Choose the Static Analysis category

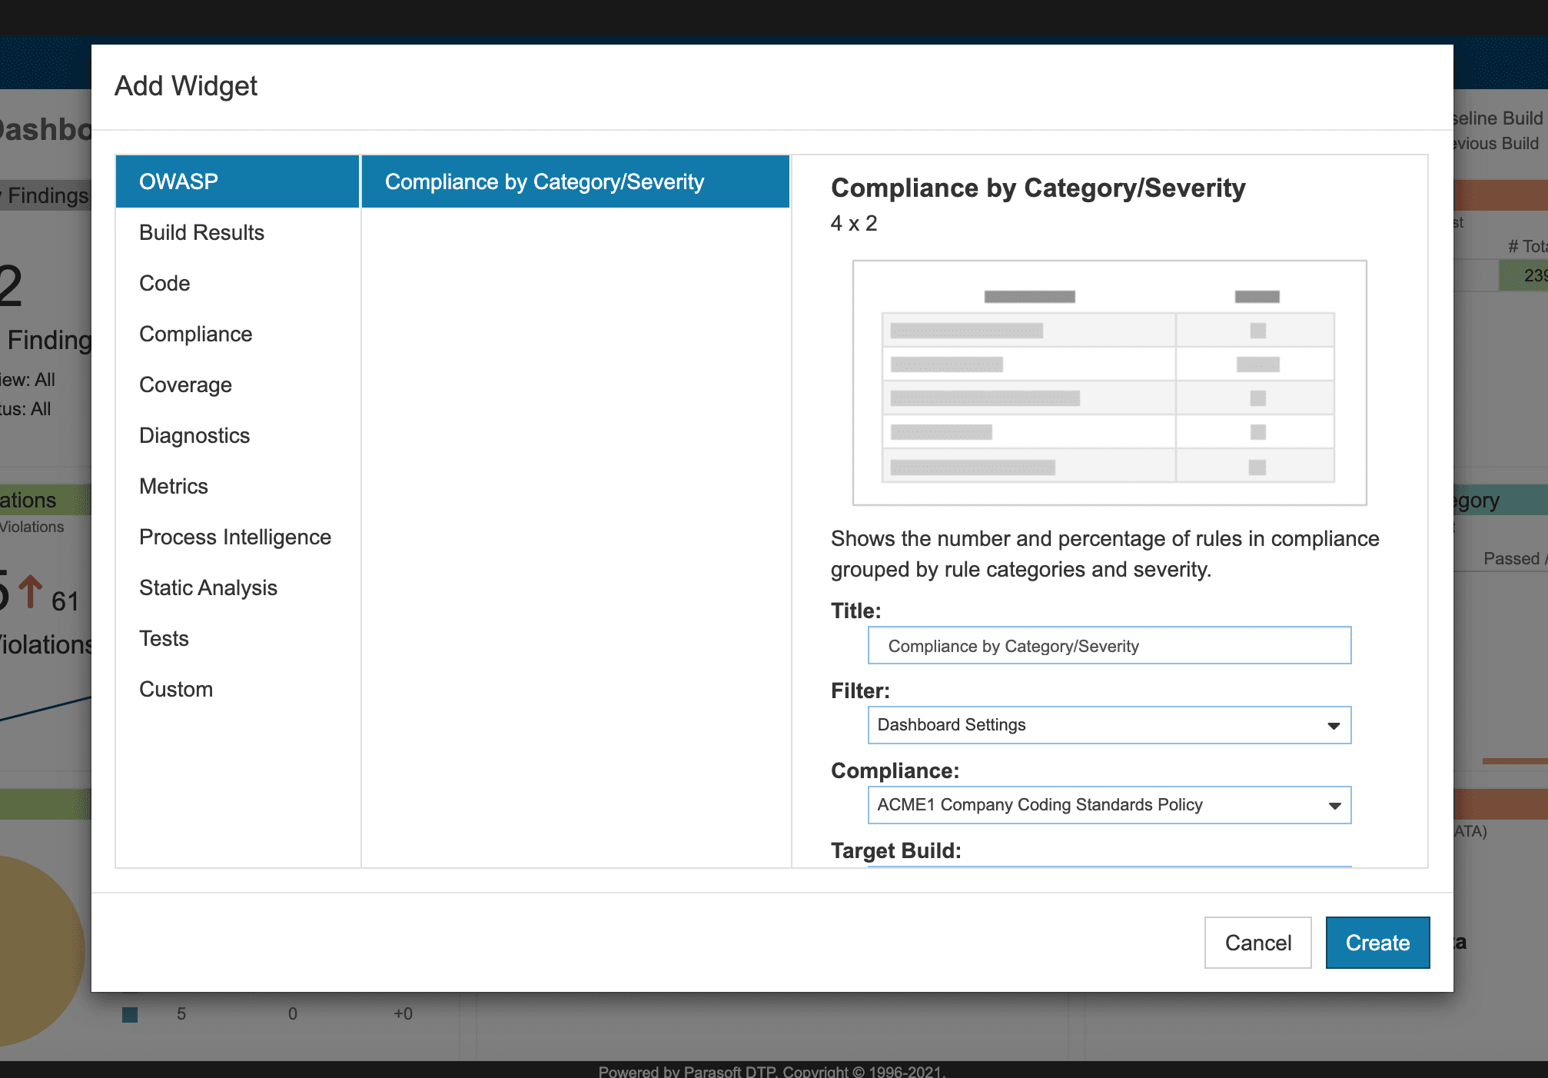[x=238, y=587]
